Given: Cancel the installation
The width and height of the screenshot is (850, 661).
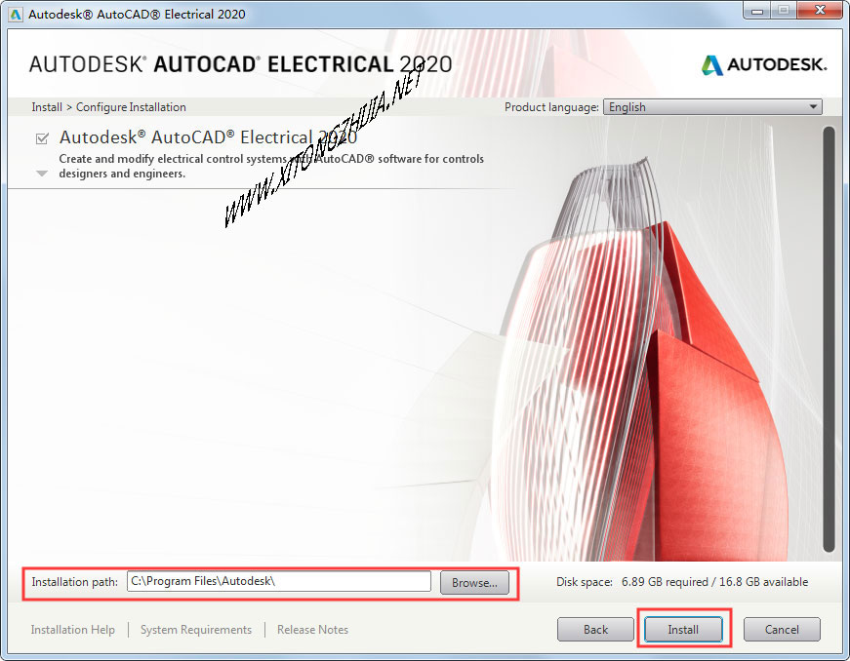Looking at the screenshot, I should coord(782,629).
